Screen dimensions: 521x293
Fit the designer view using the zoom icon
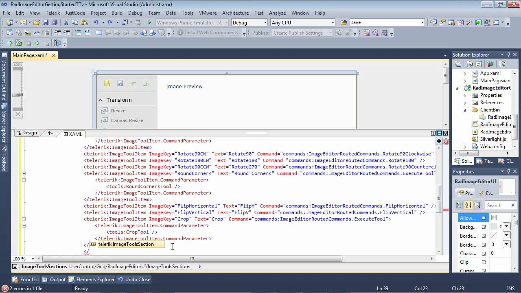coord(18,114)
